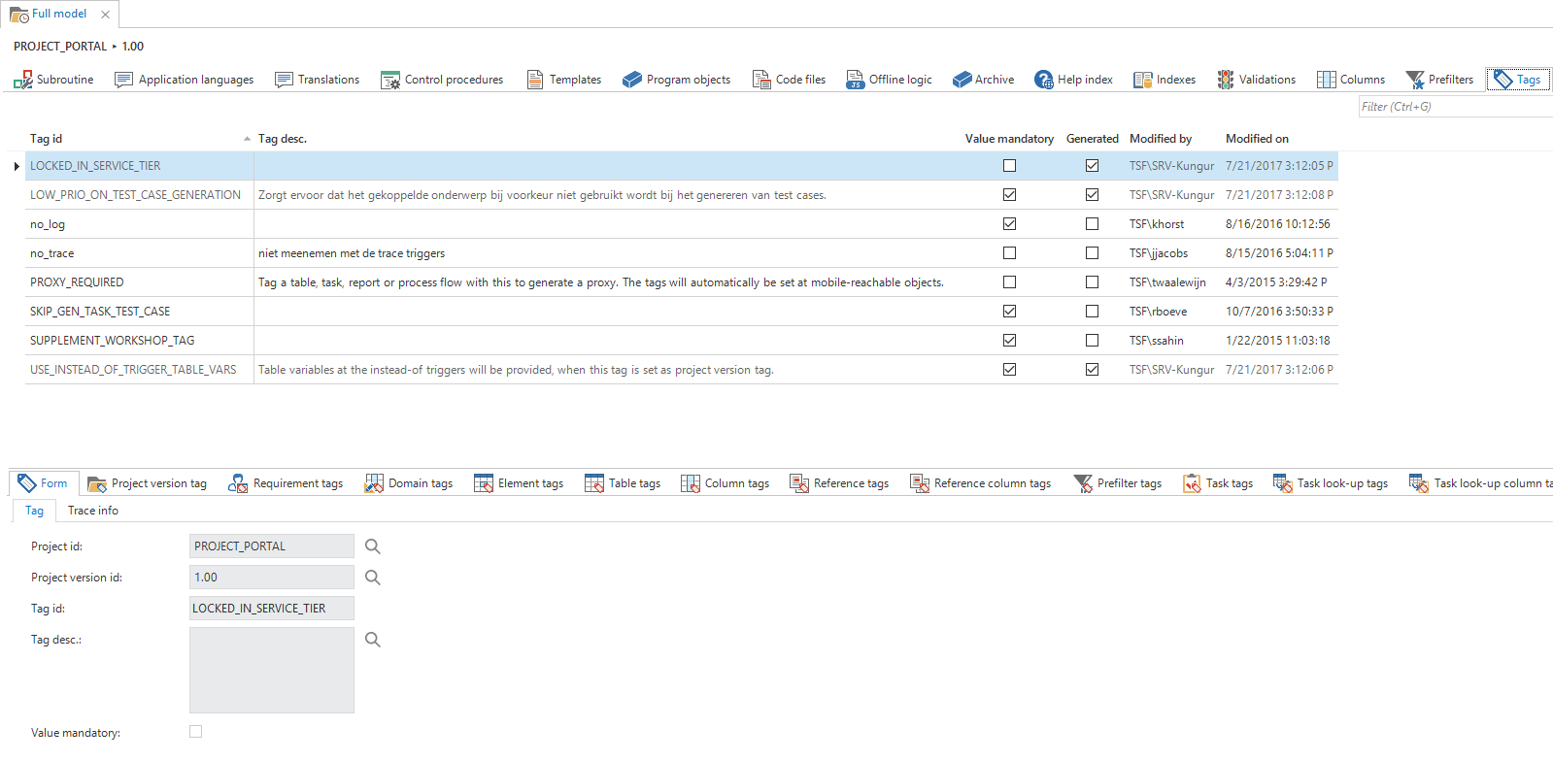Screen dimensions: 1553x761
Task: Switch to the Trace info tab
Action: [93, 511]
